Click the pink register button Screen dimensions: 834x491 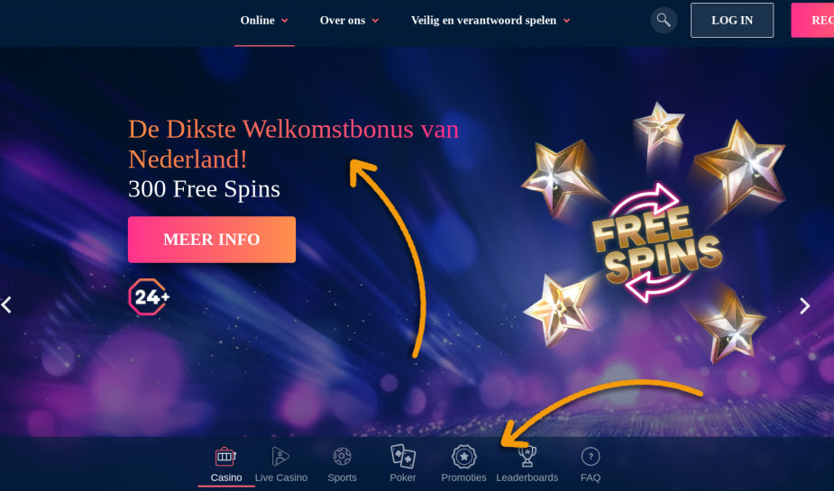pyautogui.click(x=812, y=20)
